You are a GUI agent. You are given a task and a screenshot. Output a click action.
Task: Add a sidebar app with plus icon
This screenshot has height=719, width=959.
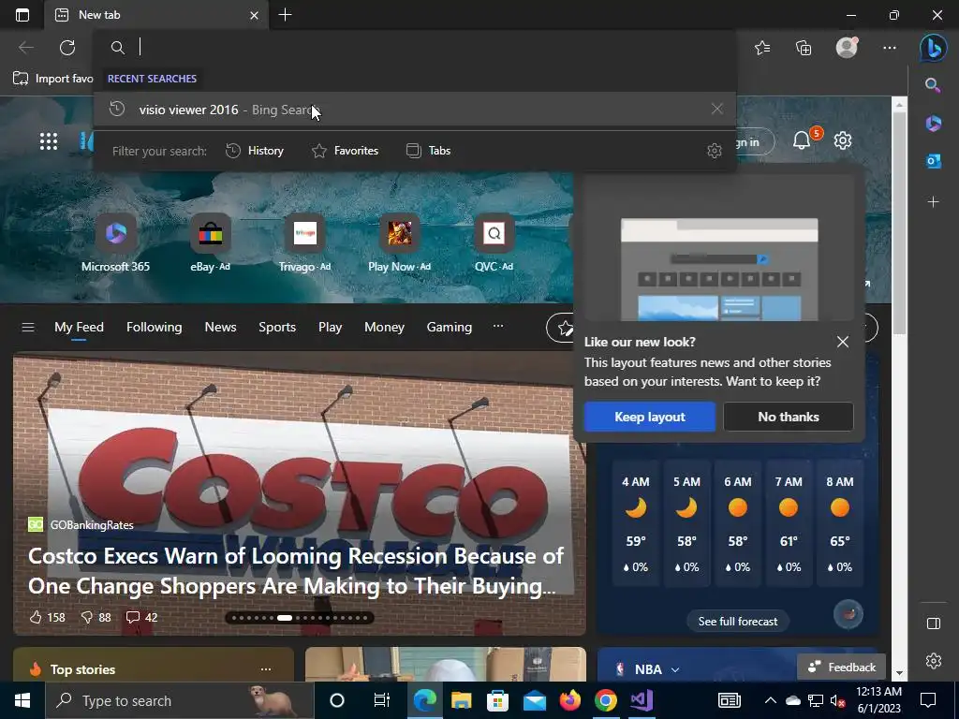pos(934,202)
